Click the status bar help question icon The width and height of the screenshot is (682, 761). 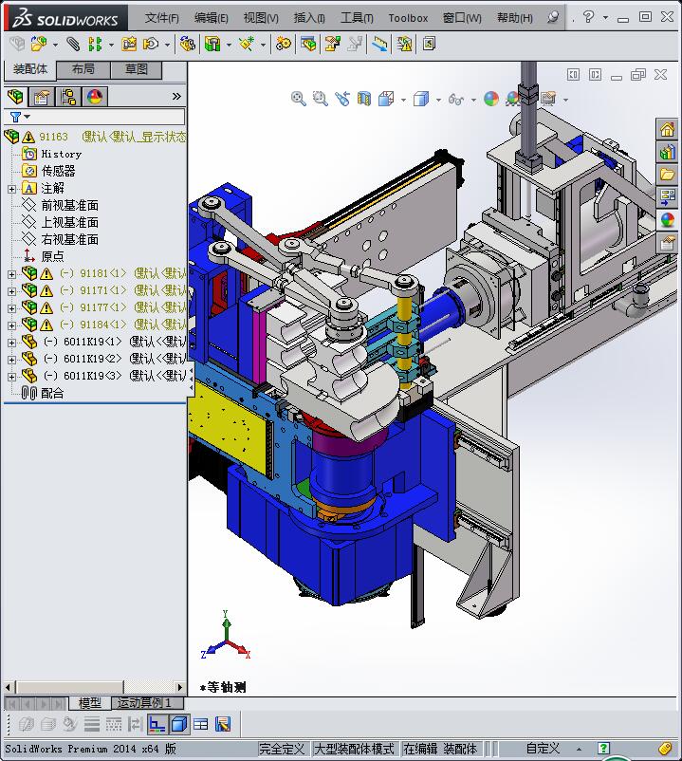[604, 749]
